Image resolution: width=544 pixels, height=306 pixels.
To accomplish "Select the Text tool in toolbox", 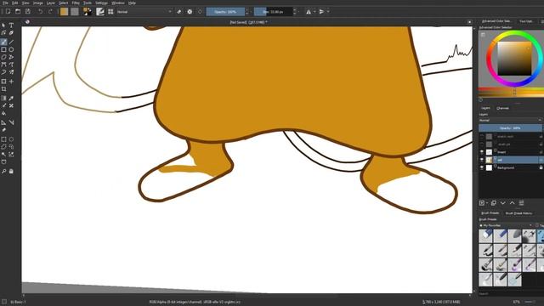I will click(x=11, y=25).
